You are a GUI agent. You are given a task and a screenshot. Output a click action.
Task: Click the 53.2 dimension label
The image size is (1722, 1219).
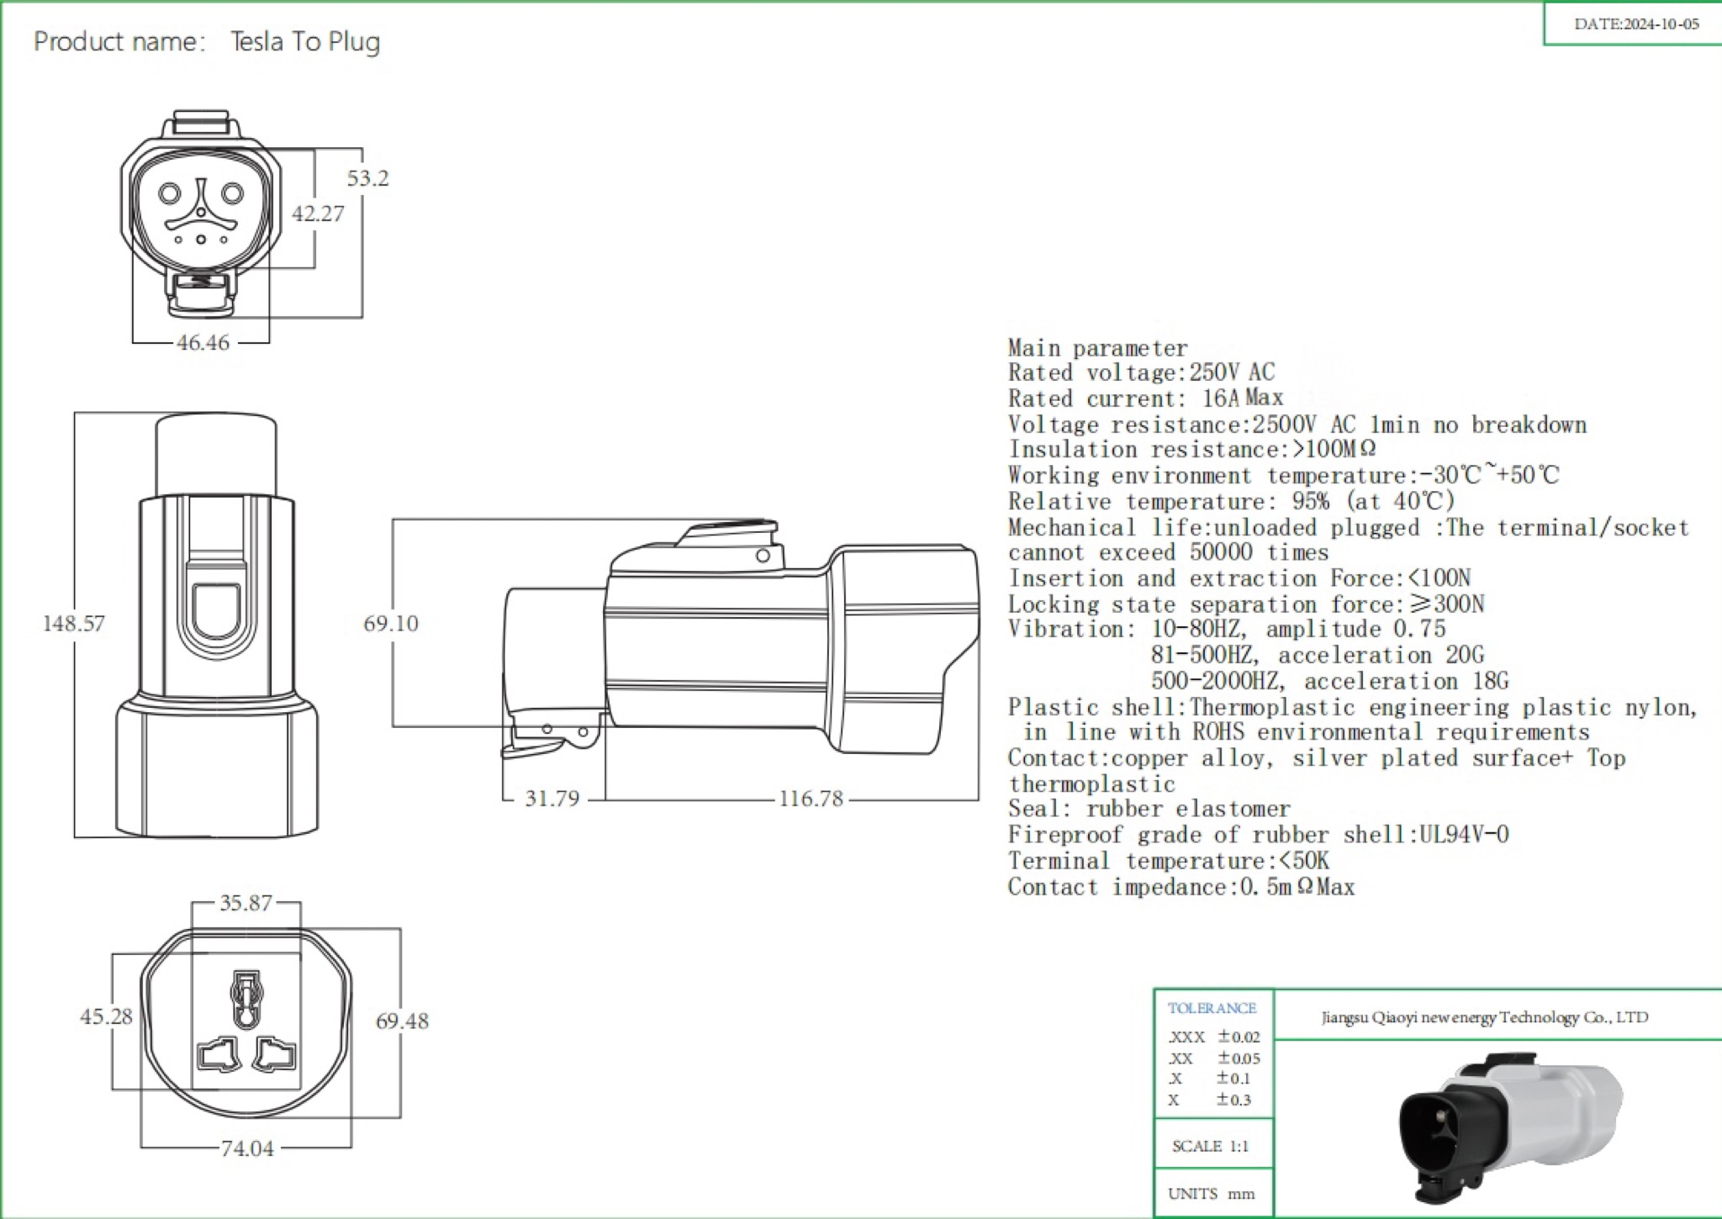[367, 178]
